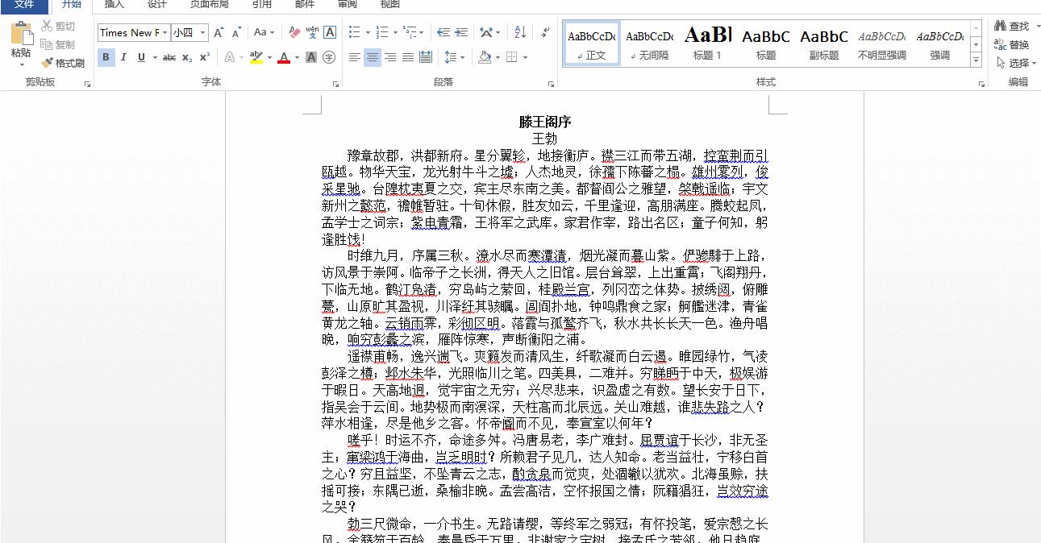
Task: Pick the red font color swatch
Action: 283,58
